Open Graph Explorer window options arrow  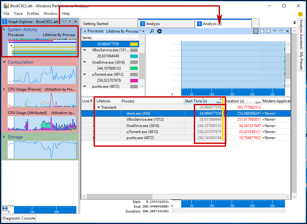click(64, 22)
